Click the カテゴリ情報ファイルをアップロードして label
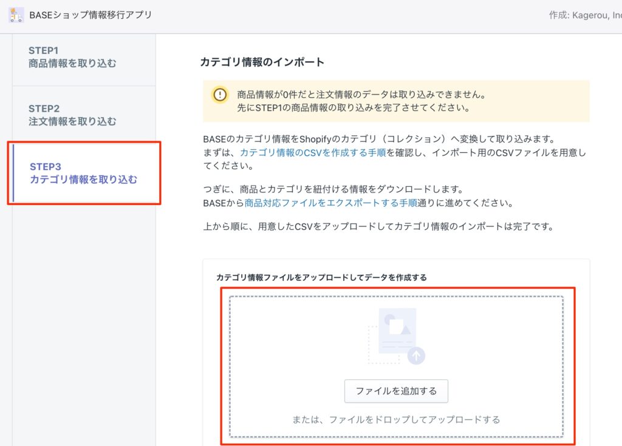 (321, 277)
